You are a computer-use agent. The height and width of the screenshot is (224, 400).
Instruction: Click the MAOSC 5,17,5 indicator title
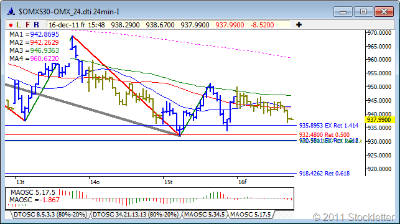click(x=32, y=192)
